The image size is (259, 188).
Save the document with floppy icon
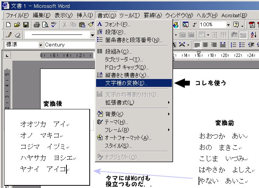coord(26,25)
